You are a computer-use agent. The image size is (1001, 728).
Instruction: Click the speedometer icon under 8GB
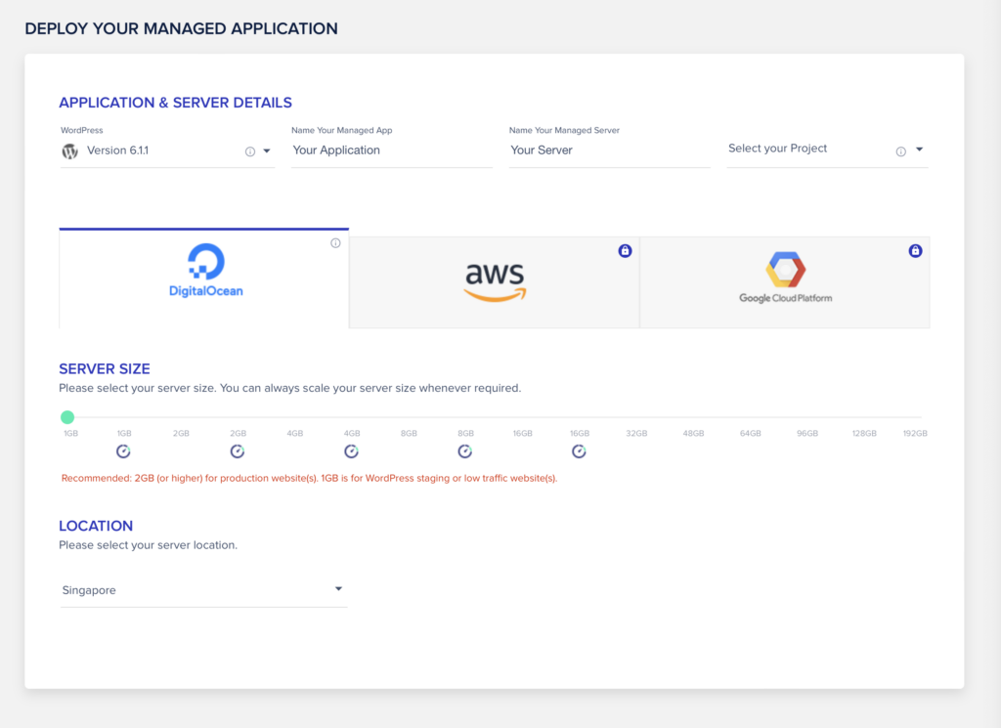[464, 451]
